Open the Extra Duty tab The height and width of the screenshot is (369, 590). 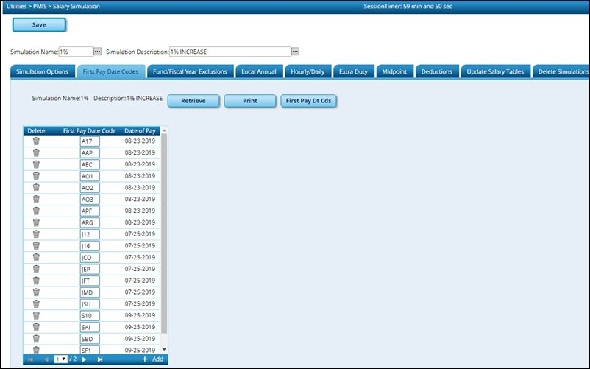click(353, 71)
